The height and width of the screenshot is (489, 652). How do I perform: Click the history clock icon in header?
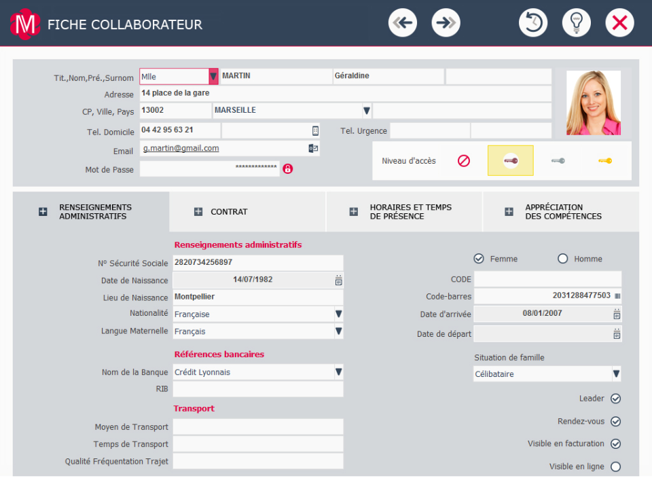point(533,23)
